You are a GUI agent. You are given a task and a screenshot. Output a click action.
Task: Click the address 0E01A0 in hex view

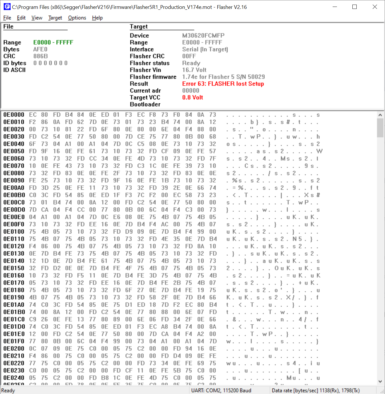[14, 305]
